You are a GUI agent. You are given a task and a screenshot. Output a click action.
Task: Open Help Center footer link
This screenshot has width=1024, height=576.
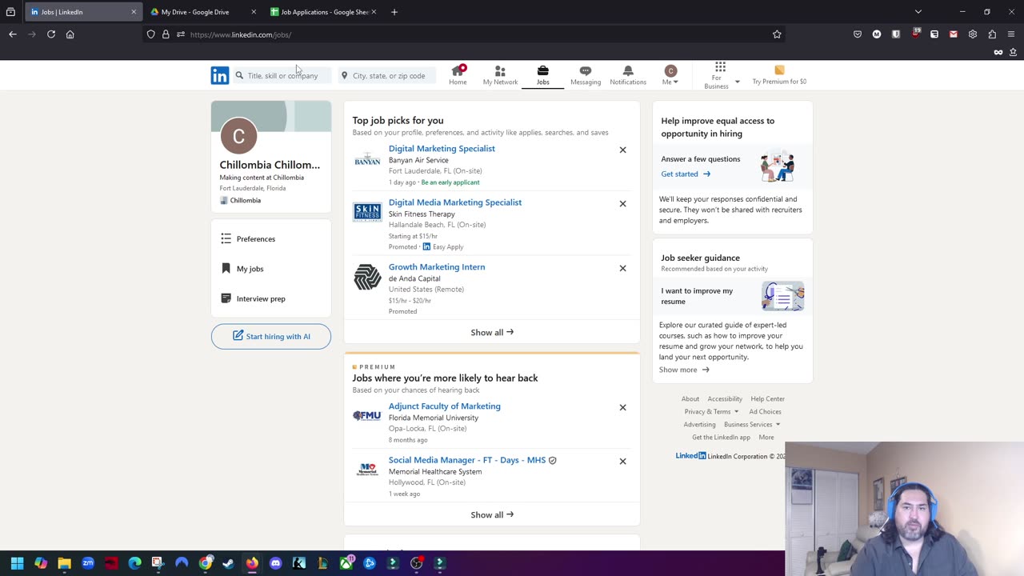[767, 398]
